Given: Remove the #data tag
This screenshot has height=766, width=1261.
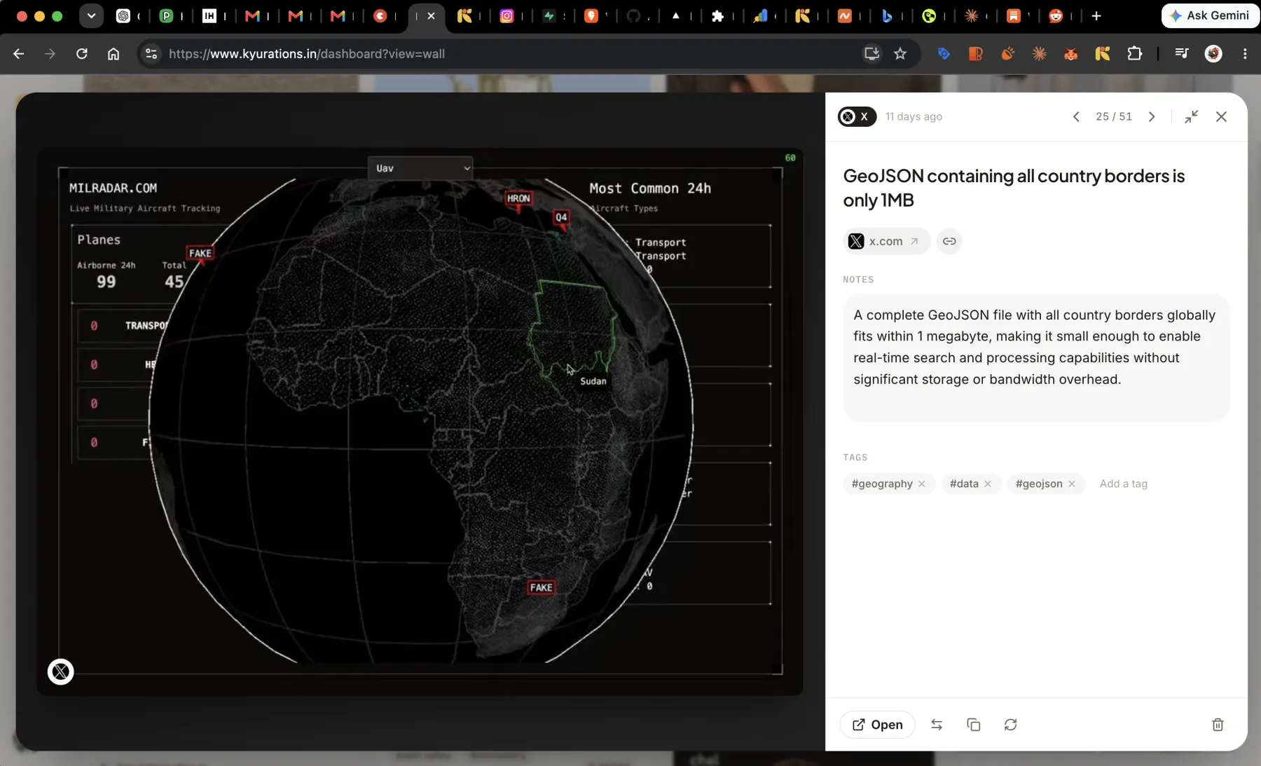Looking at the screenshot, I should 988,484.
